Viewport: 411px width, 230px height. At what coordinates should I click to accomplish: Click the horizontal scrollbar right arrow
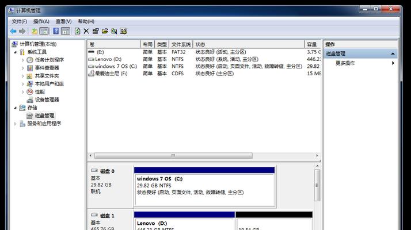[x=317, y=156]
